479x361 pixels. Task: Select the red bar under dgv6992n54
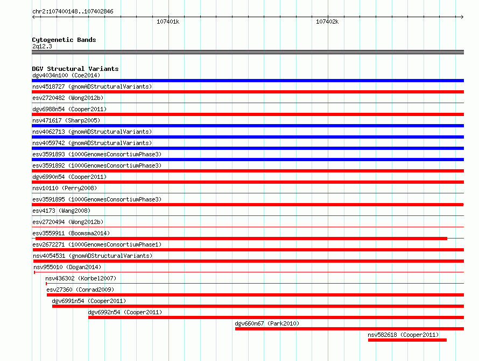tap(276, 317)
